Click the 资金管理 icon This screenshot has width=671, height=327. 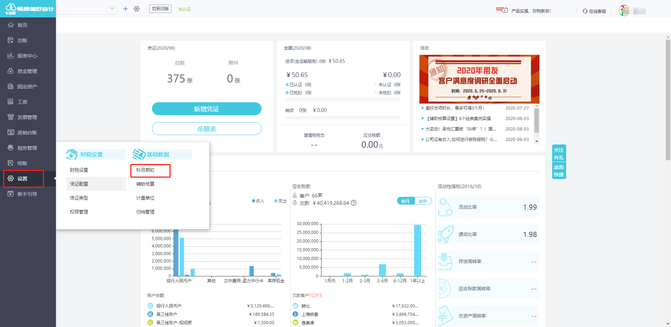coord(11,71)
